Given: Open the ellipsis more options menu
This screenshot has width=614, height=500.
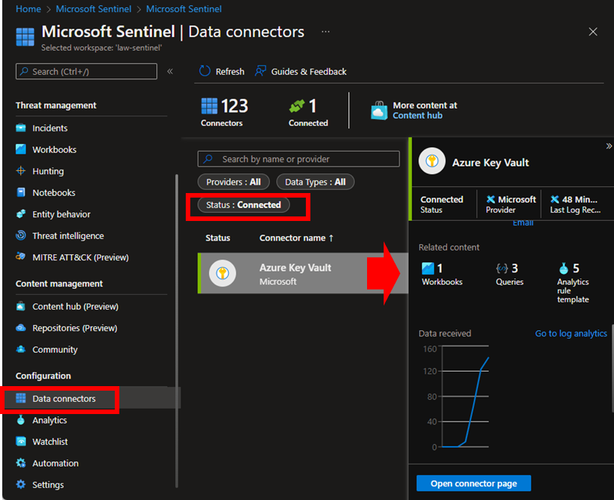Looking at the screenshot, I should pyautogui.click(x=326, y=32).
